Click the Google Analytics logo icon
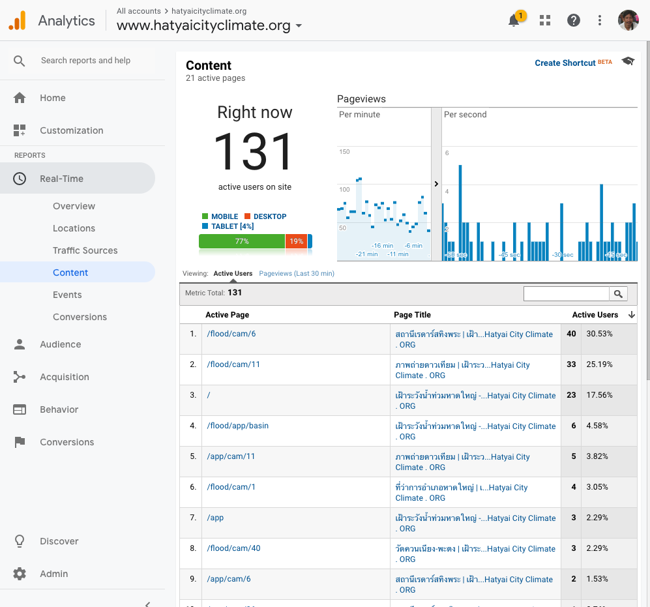650x607 pixels. [x=18, y=20]
